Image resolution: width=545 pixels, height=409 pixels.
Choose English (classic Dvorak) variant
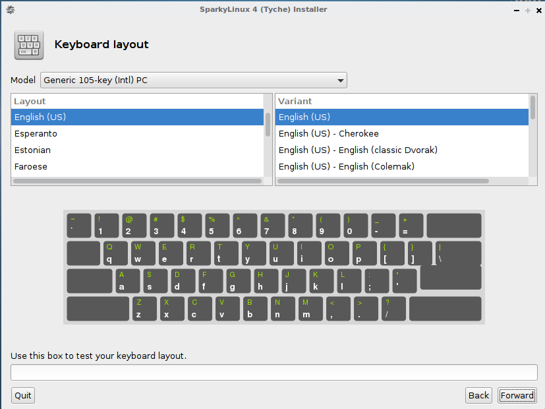coord(402,150)
